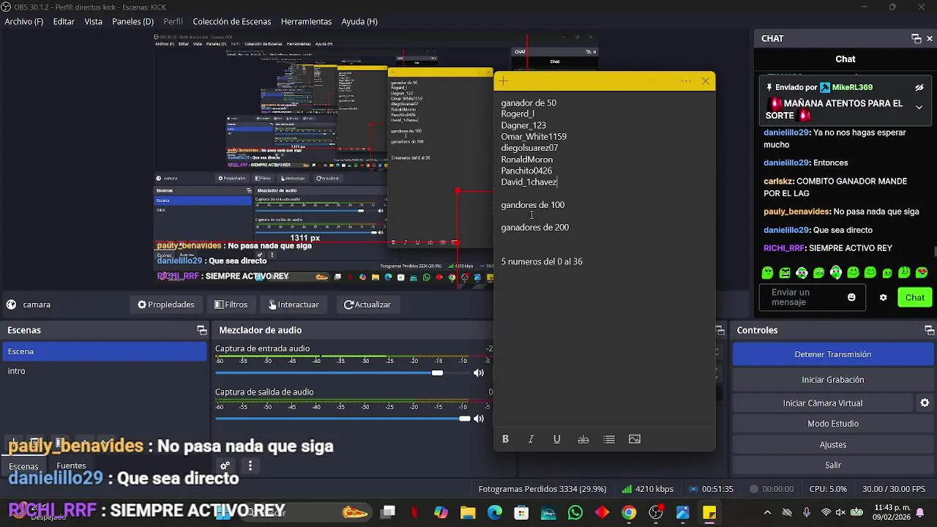Toggle underline in the sticky note
937x527 pixels.
coord(557,439)
